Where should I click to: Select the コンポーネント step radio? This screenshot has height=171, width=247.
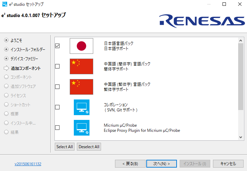[x=6, y=77]
